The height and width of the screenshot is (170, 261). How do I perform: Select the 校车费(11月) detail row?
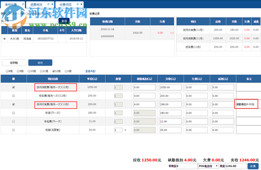218,47
